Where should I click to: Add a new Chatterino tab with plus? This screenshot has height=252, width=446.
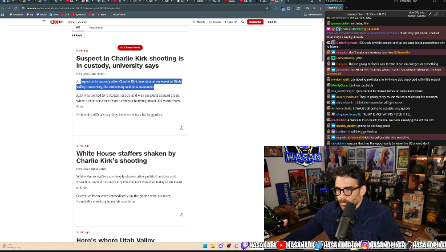[346, 7]
